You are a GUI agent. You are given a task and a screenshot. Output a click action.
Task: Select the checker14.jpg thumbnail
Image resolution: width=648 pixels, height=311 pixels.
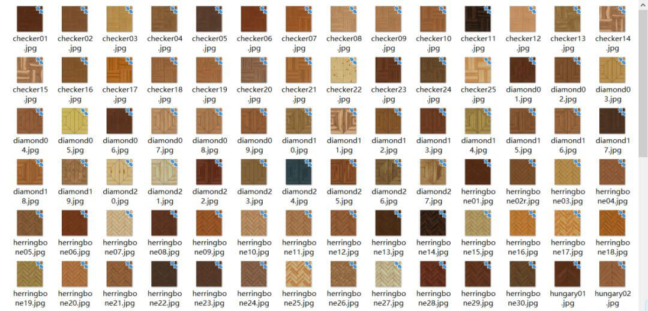click(x=612, y=19)
